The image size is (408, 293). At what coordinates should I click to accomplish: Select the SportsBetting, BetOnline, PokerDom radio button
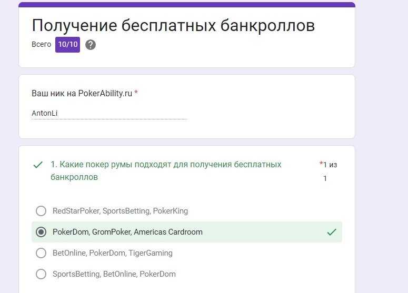pyautogui.click(x=41, y=274)
